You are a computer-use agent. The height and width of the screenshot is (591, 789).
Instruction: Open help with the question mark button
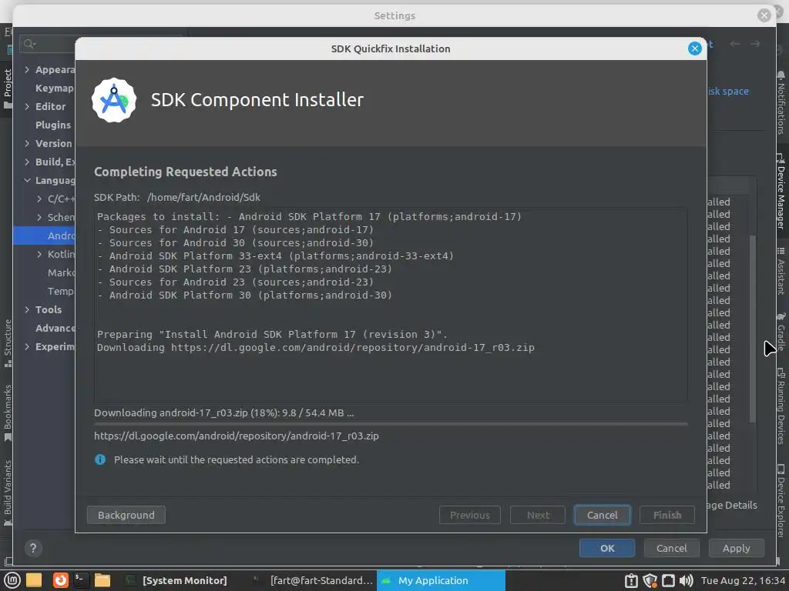(33, 548)
